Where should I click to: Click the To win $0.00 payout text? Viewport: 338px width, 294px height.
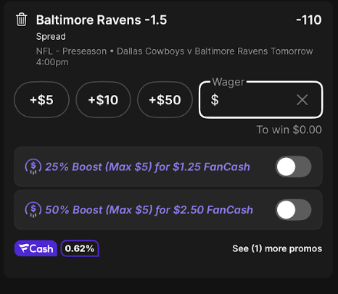tap(289, 130)
